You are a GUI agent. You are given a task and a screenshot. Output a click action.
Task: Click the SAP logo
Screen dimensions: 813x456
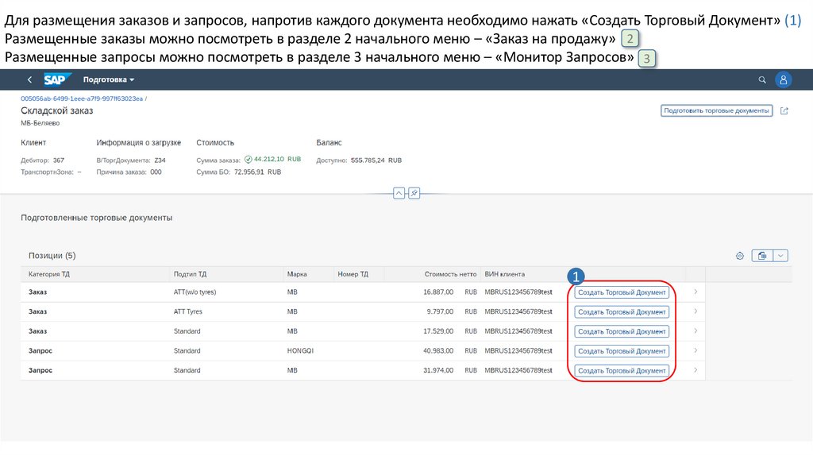point(58,79)
